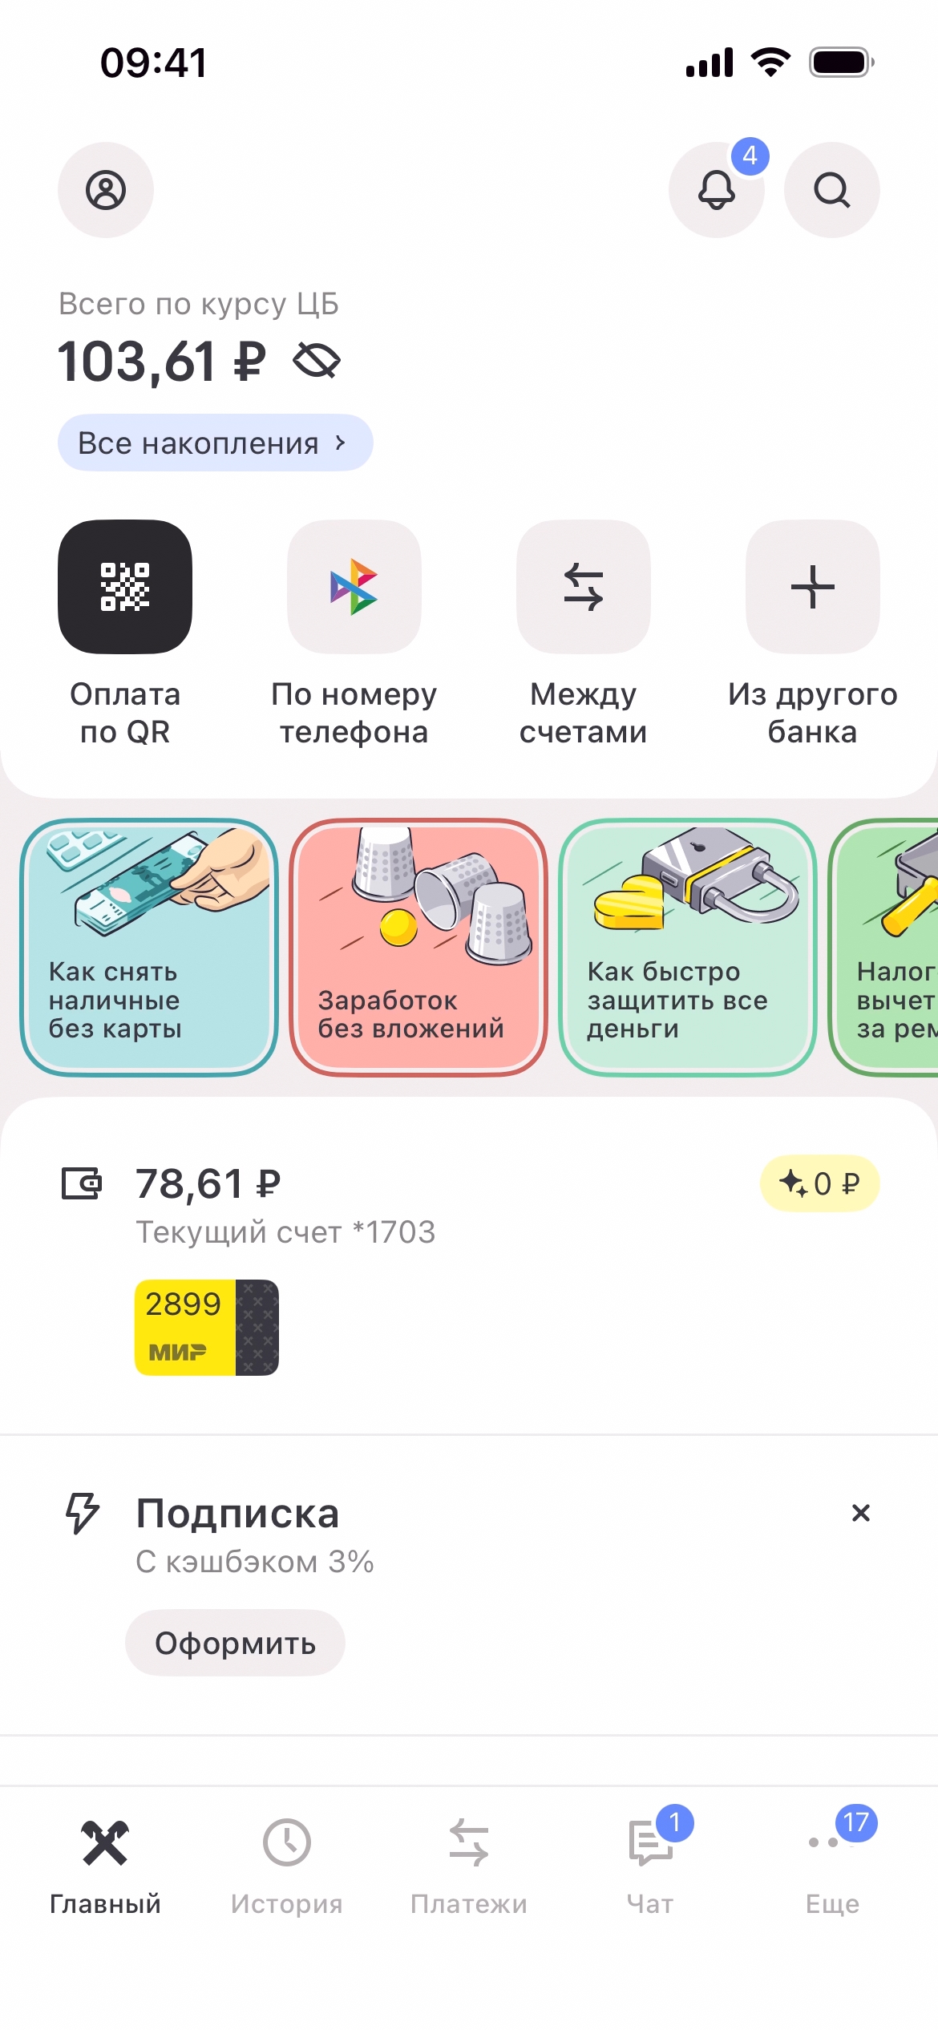938x2030 pixels.
Task: Open transfer between accounts icon
Action: click(584, 587)
